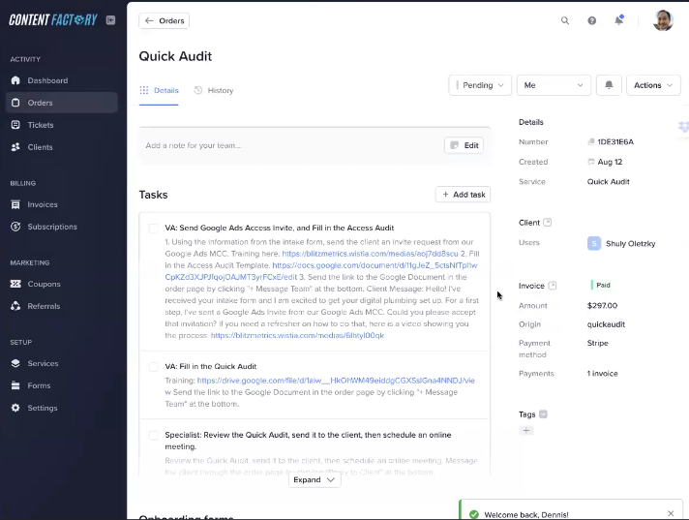Open notifications bell in top bar
689x520 pixels.
[619, 20]
